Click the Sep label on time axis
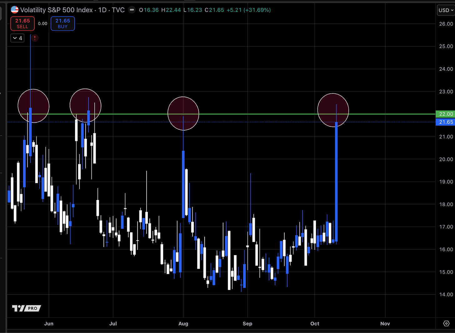This screenshot has height=333, width=455. (247, 324)
